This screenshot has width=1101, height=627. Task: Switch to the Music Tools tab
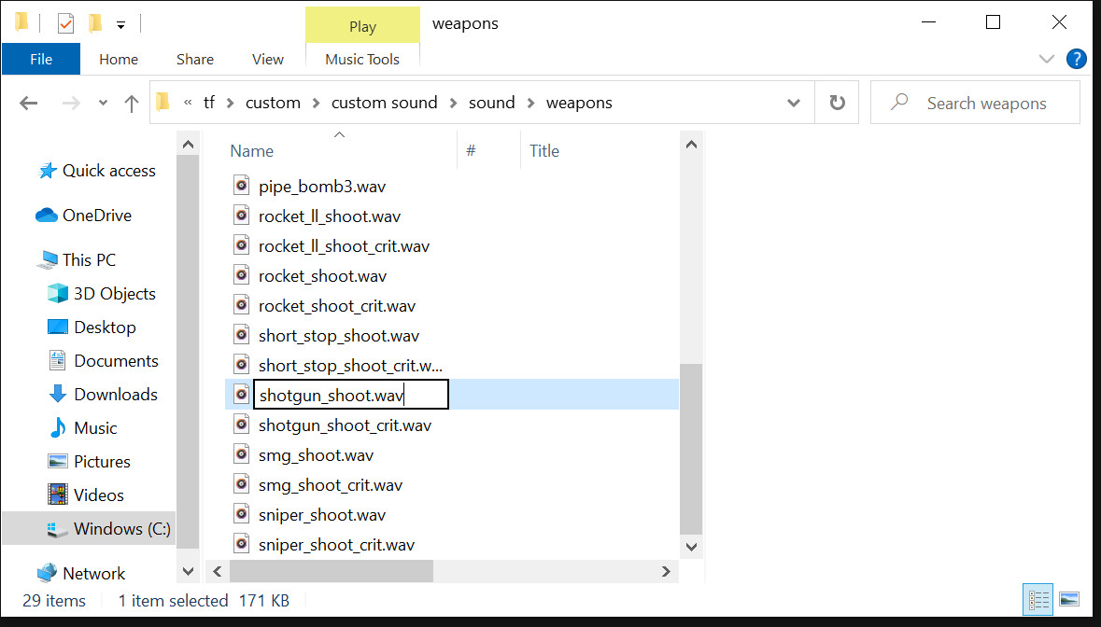[362, 59]
